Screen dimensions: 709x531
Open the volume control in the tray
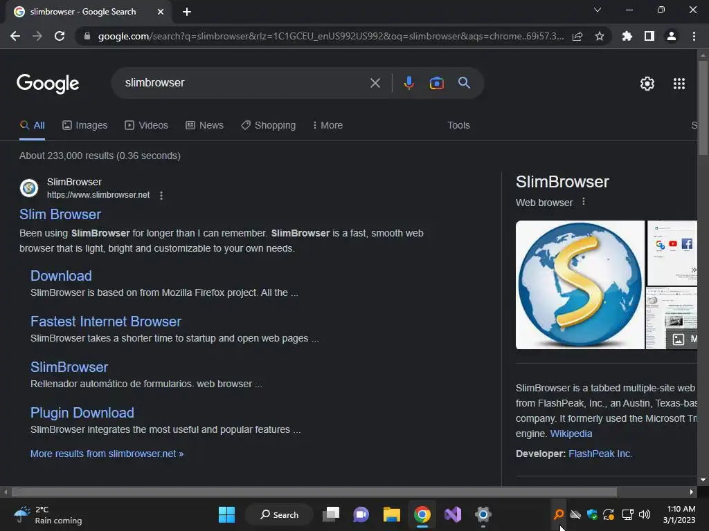645,514
